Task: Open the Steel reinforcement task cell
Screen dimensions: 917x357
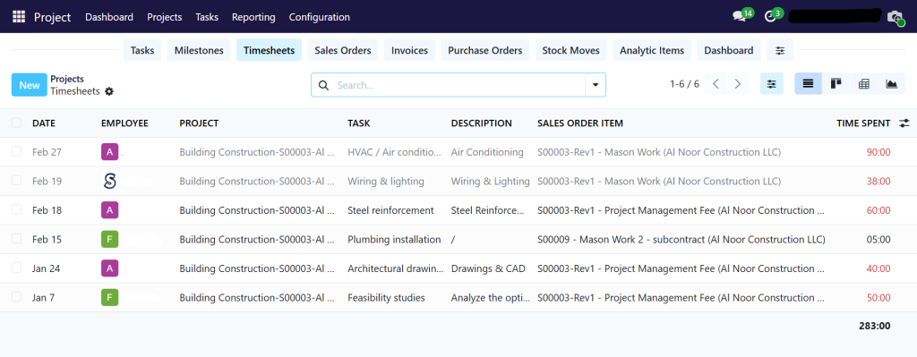Action: pyautogui.click(x=390, y=210)
